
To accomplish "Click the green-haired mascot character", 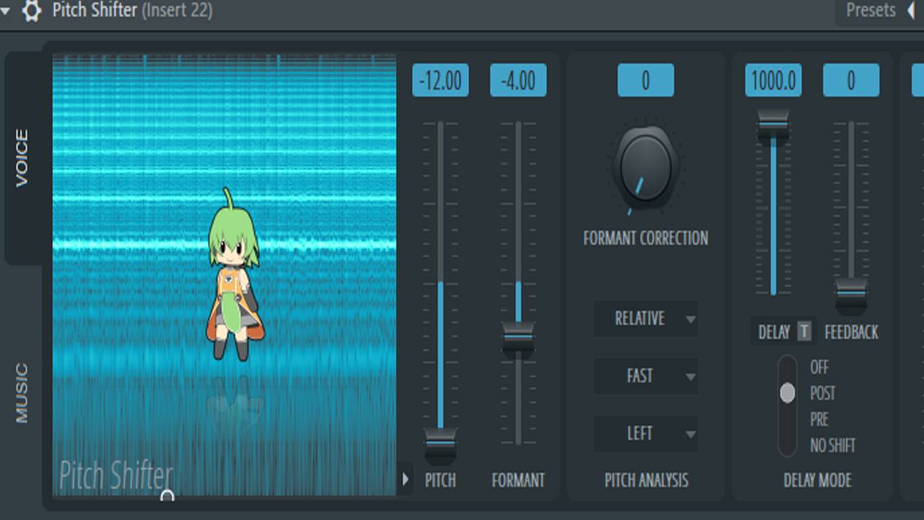I will pyautogui.click(x=234, y=274).
